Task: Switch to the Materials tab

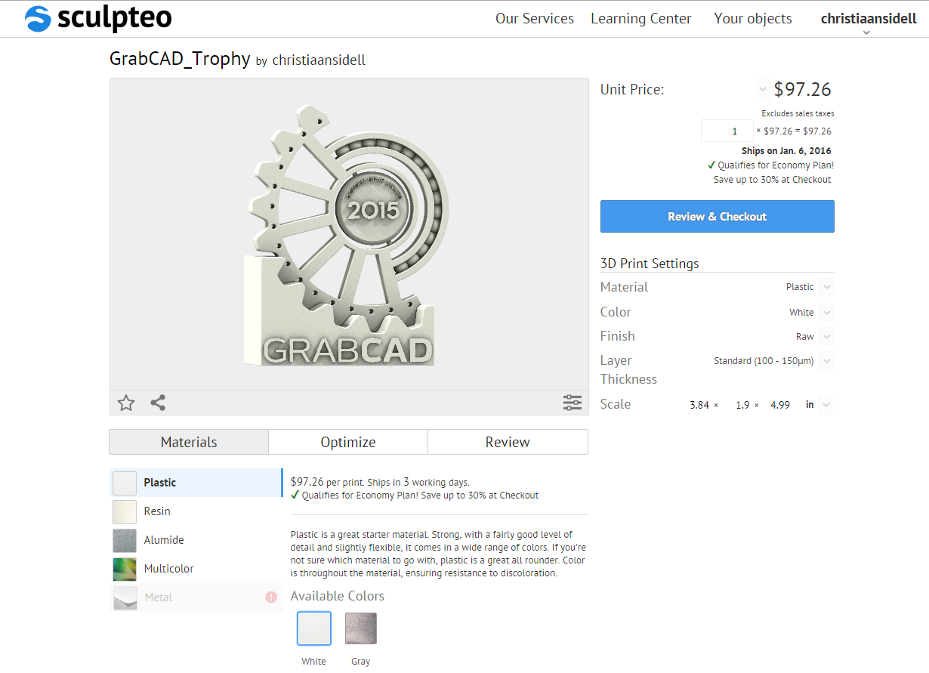Action: point(189,442)
